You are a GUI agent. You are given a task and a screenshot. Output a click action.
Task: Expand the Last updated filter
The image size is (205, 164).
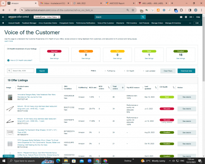tap(149, 71)
